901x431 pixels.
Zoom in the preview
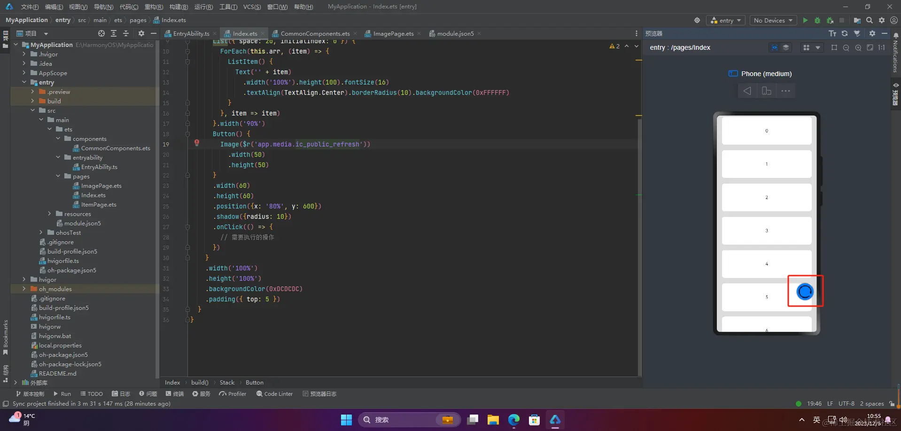[858, 47]
